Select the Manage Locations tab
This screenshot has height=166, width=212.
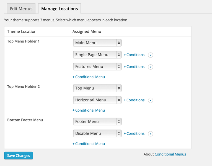click(60, 9)
